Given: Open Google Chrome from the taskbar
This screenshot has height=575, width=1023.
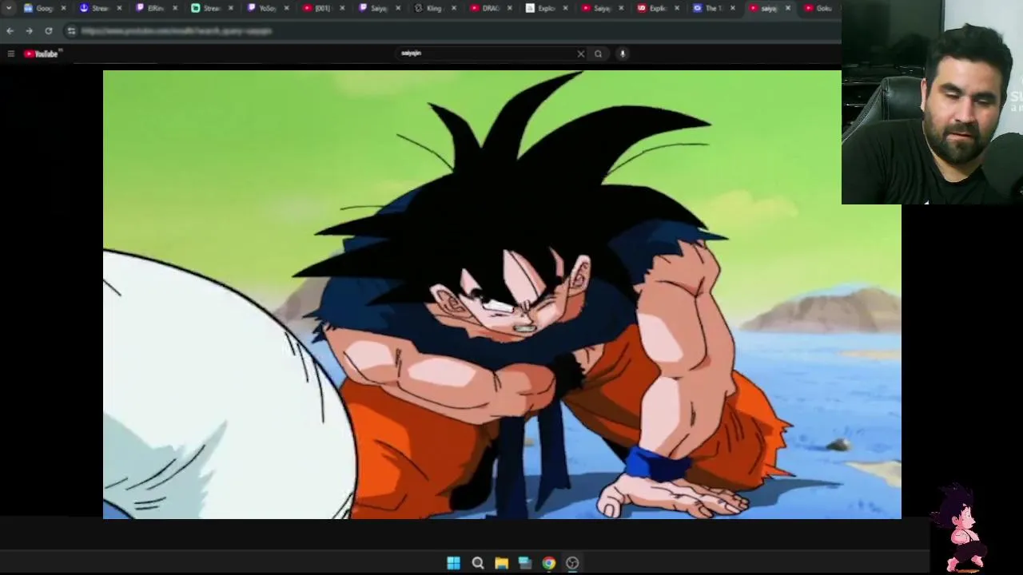Looking at the screenshot, I should click(x=548, y=563).
